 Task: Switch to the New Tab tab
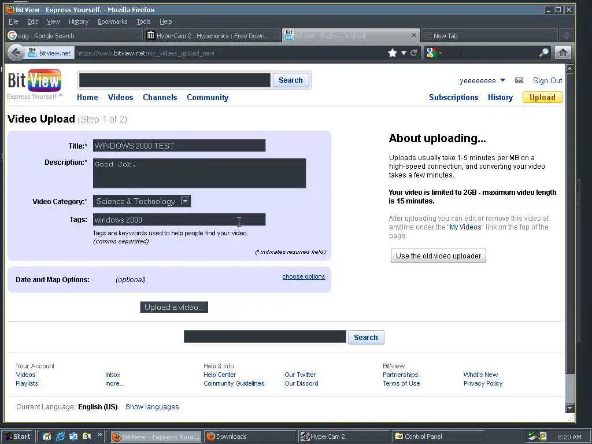[489, 35]
